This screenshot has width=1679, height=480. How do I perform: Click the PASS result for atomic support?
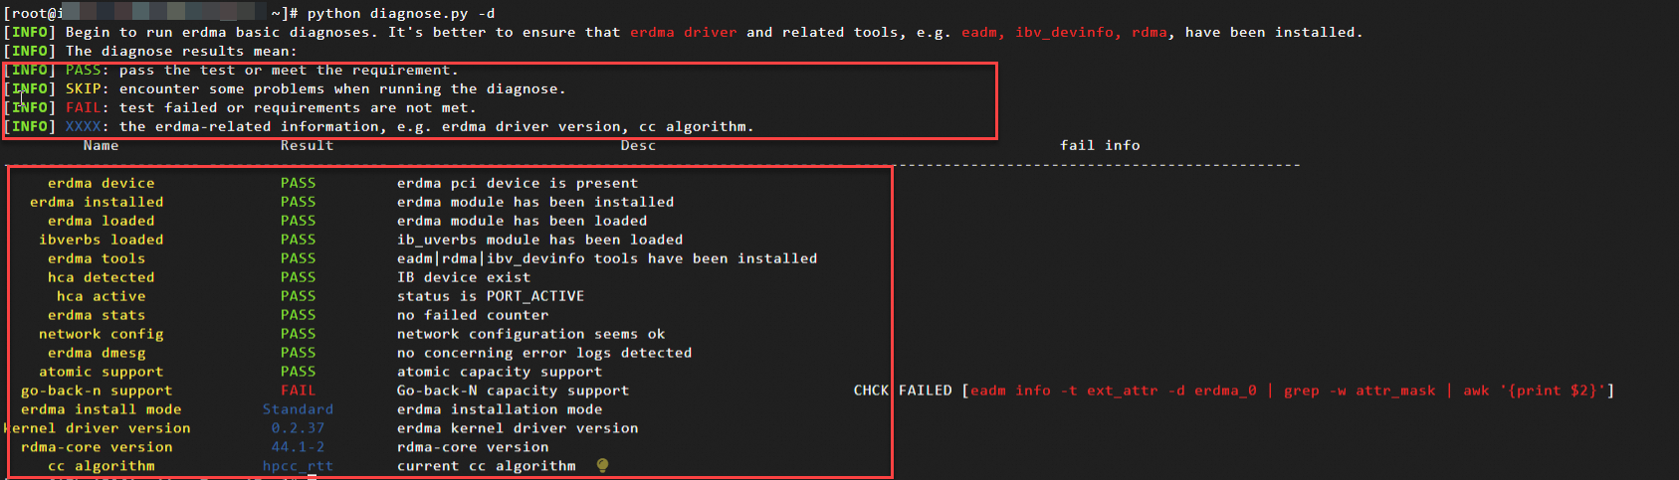298,372
